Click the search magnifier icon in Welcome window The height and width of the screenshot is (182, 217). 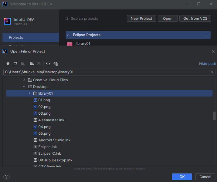point(66,19)
